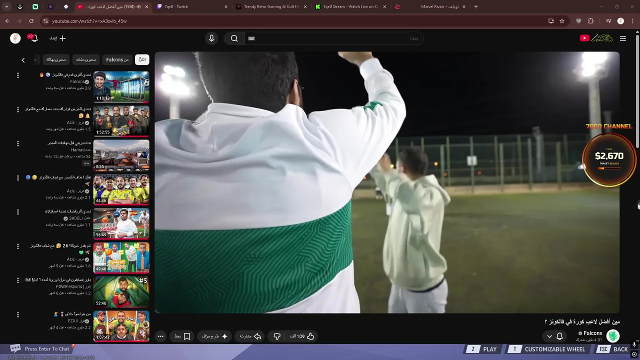Screen dimensions: 640x360
Task: Click the voice search microphone icon
Action: coord(211,38)
